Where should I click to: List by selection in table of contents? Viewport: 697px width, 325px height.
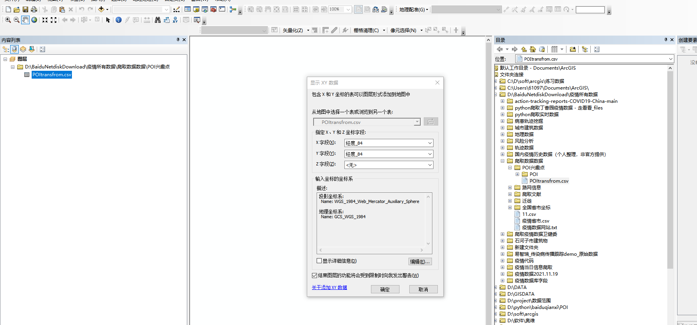(x=32, y=49)
